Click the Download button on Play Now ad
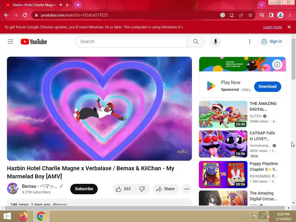Viewport: 296px width, 222px height. click(x=267, y=87)
